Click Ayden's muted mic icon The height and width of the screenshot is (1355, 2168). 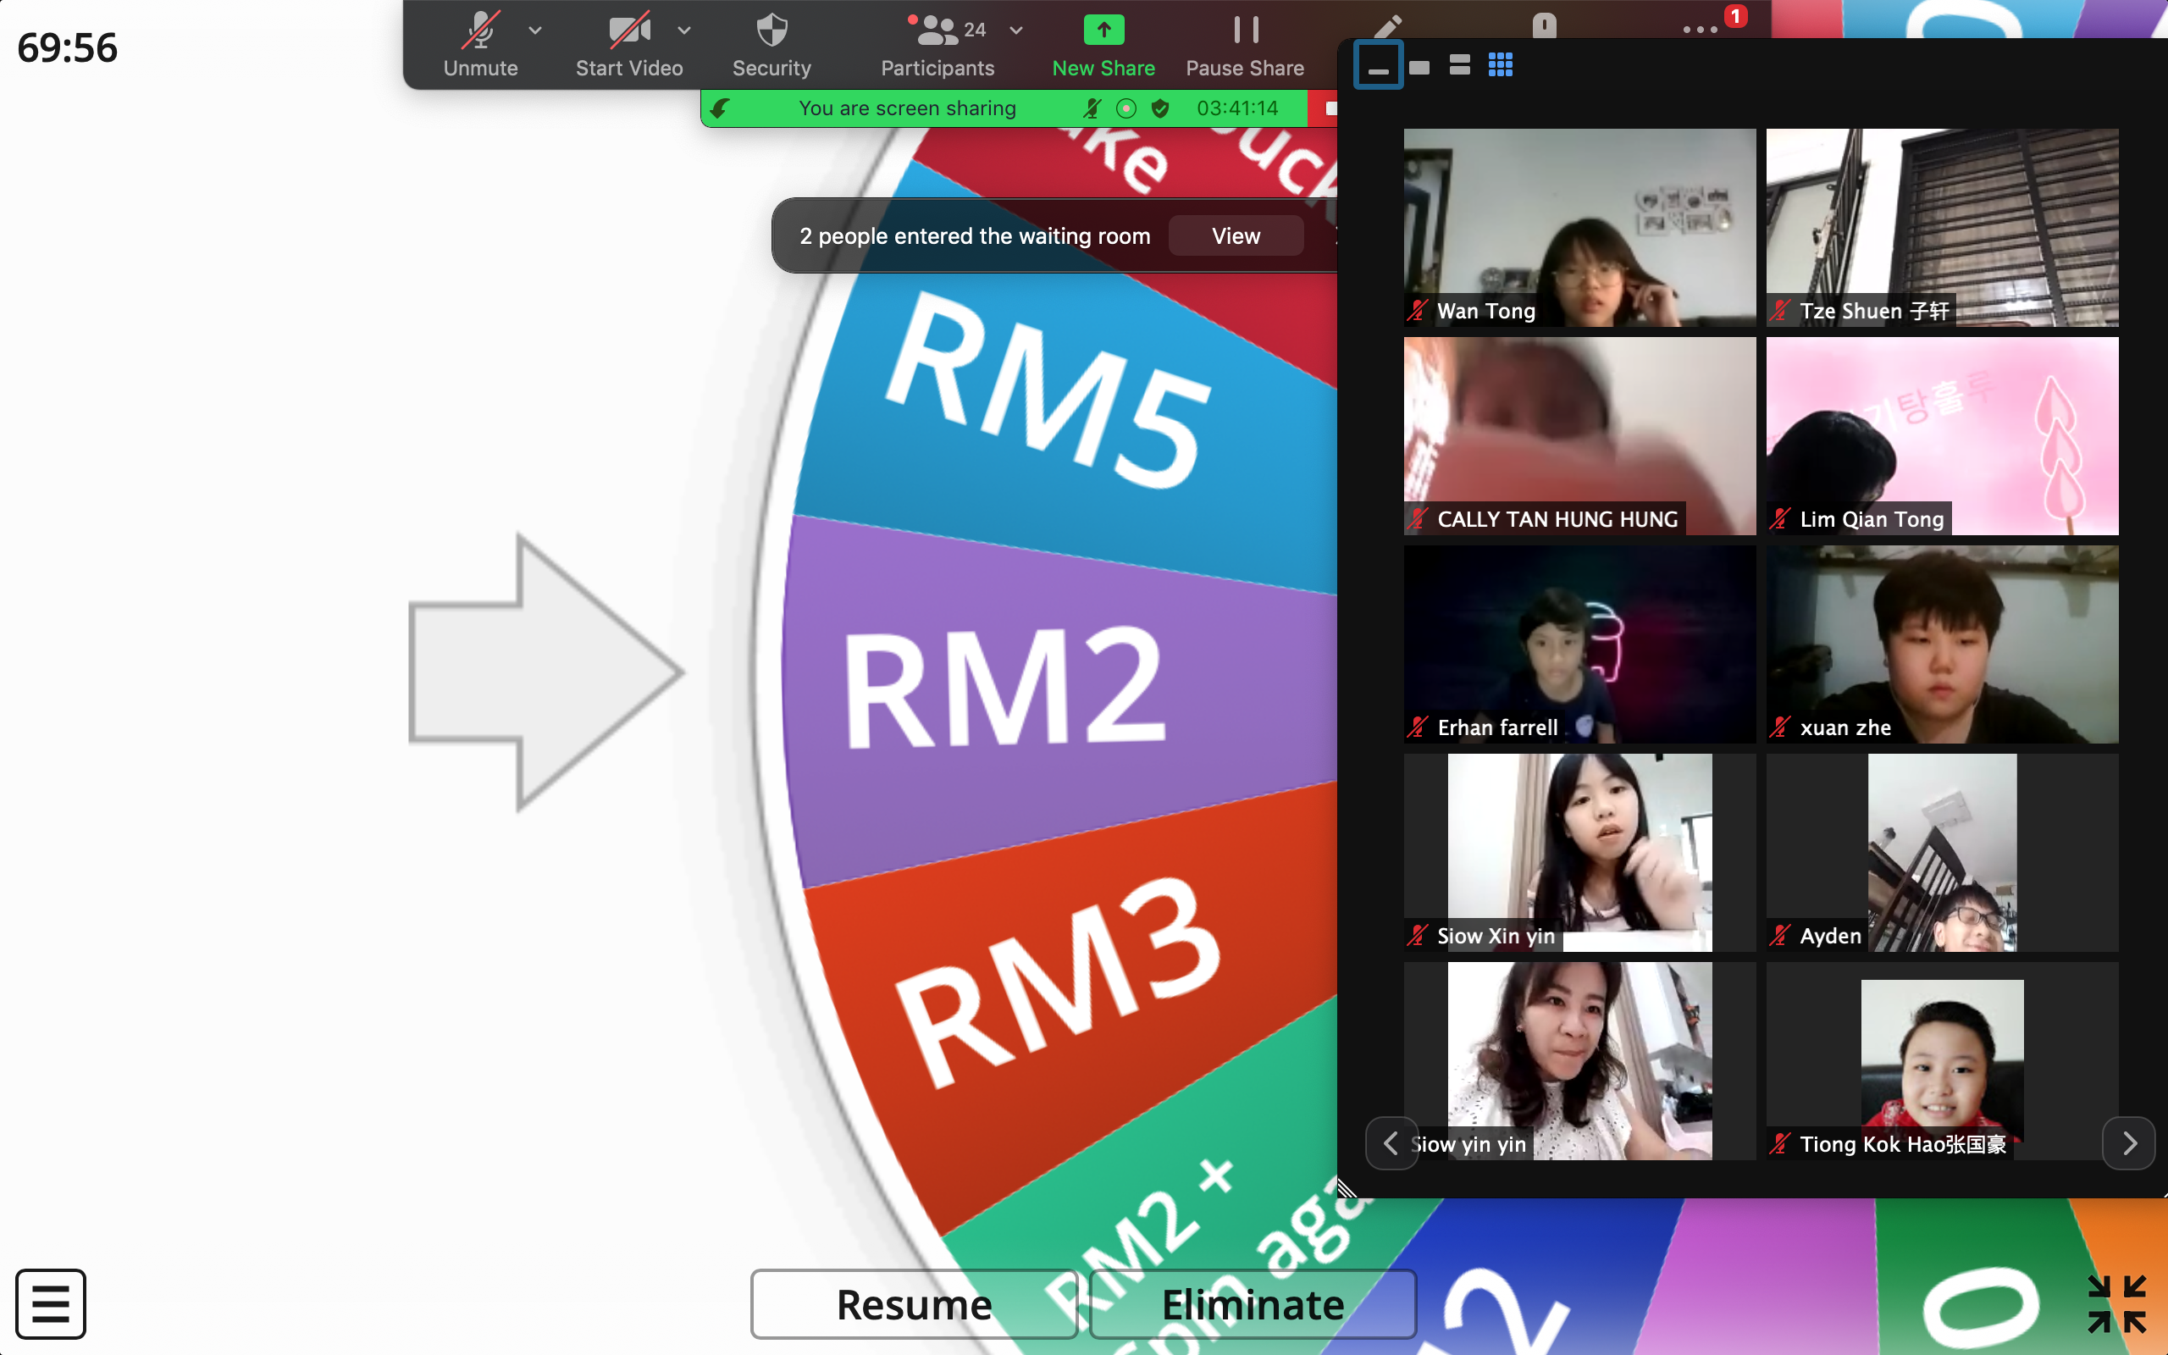tap(1780, 936)
